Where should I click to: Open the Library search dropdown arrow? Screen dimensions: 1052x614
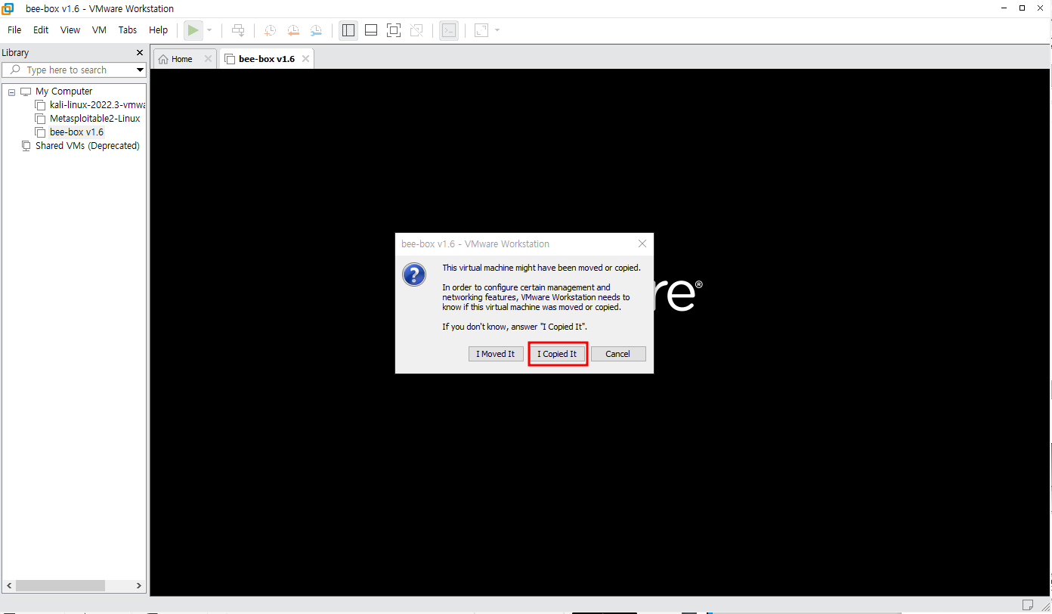point(140,70)
